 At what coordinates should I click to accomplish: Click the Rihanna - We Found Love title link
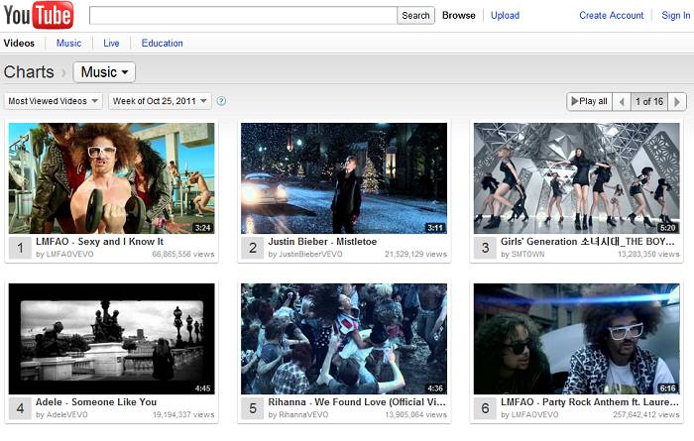coord(357,402)
